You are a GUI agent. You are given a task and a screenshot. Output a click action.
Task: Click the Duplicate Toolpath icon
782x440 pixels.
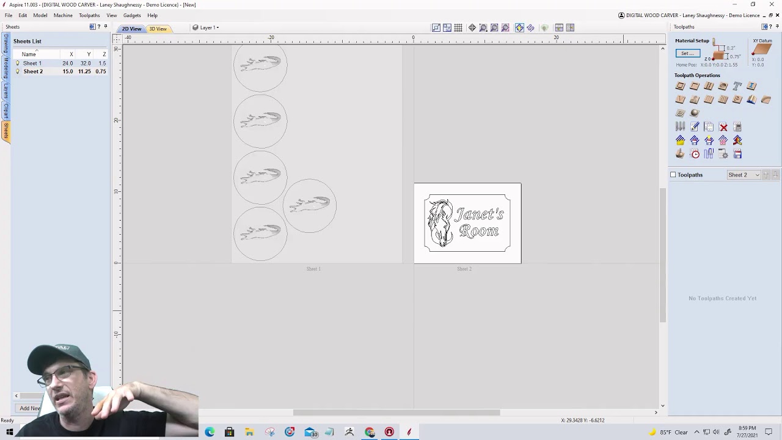[709, 127]
